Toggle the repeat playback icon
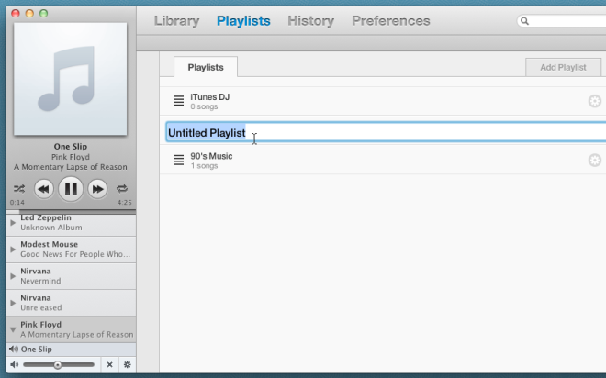This screenshot has height=378, width=606. (122, 189)
